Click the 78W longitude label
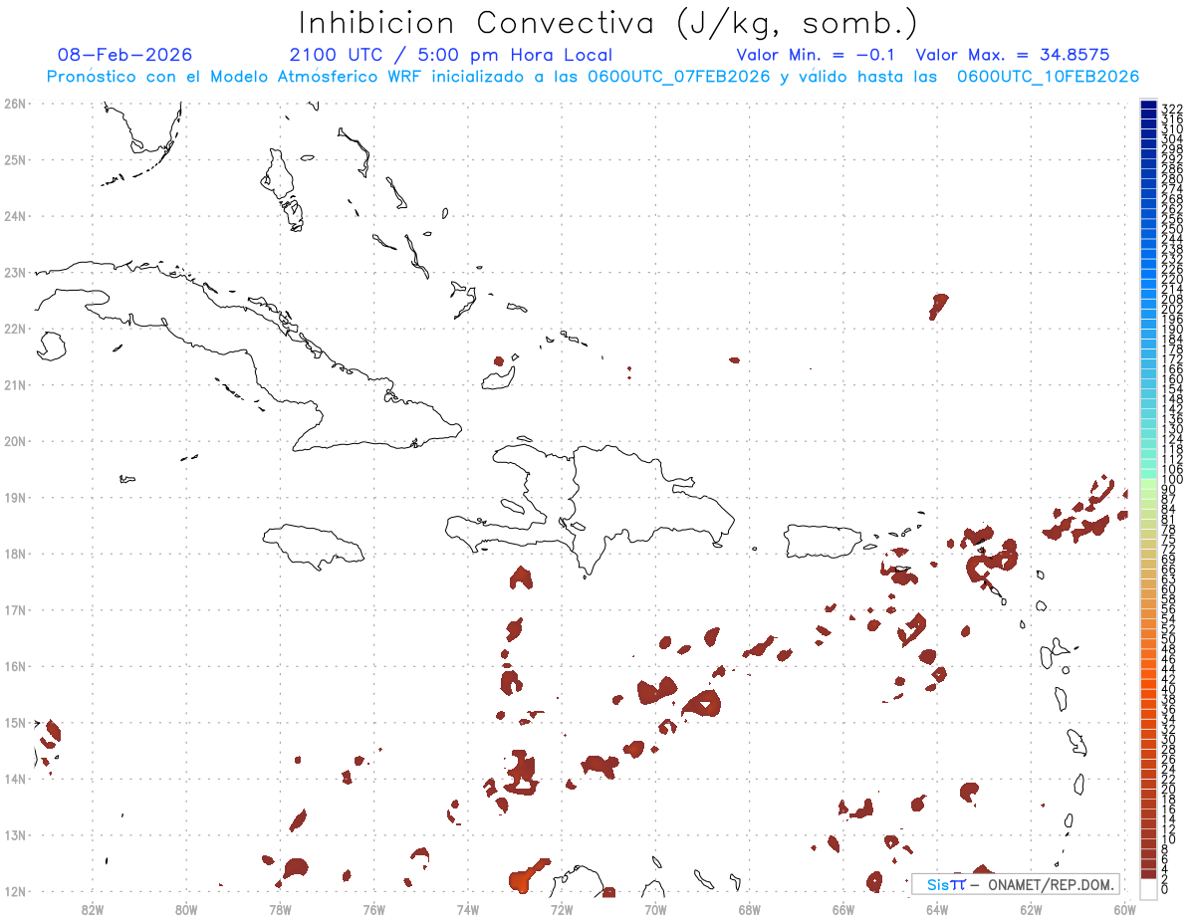Screen dimensions: 1195x923 click(x=280, y=908)
